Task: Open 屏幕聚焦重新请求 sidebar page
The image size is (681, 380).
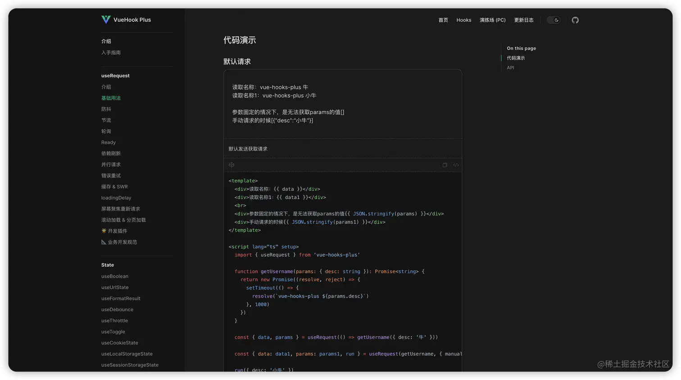Action: pos(121,209)
